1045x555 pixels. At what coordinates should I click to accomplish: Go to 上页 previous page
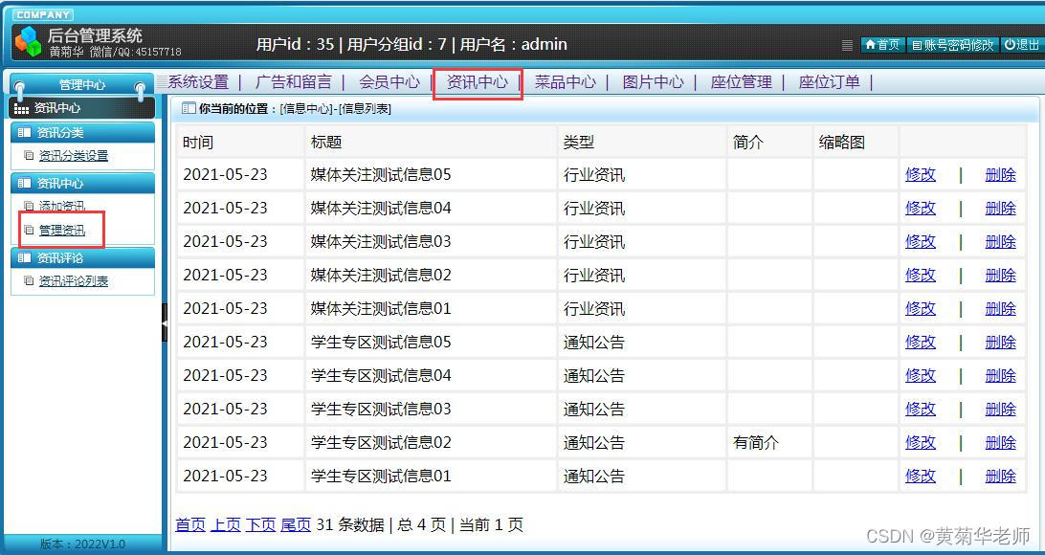coord(226,524)
